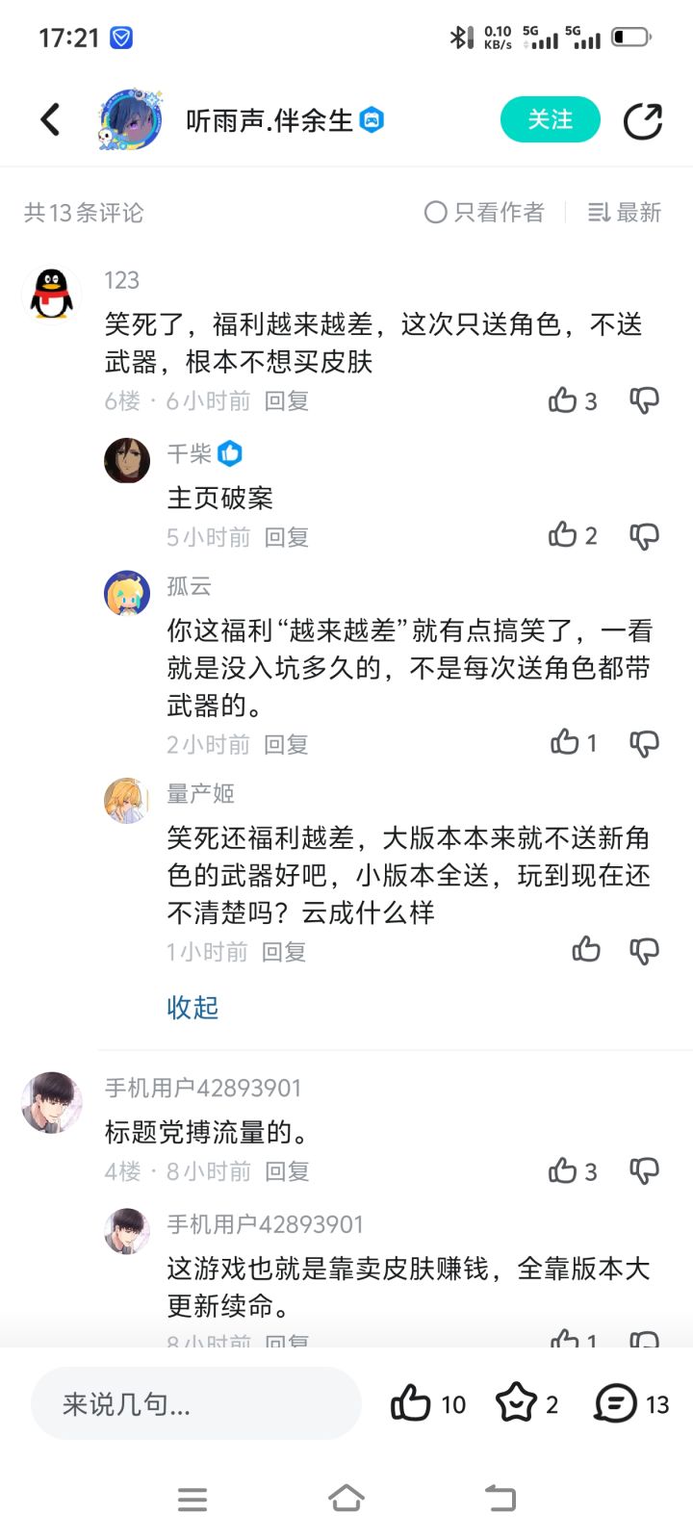Like the comment by 123
The width and height of the screenshot is (693, 1540).
pyautogui.click(x=563, y=400)
